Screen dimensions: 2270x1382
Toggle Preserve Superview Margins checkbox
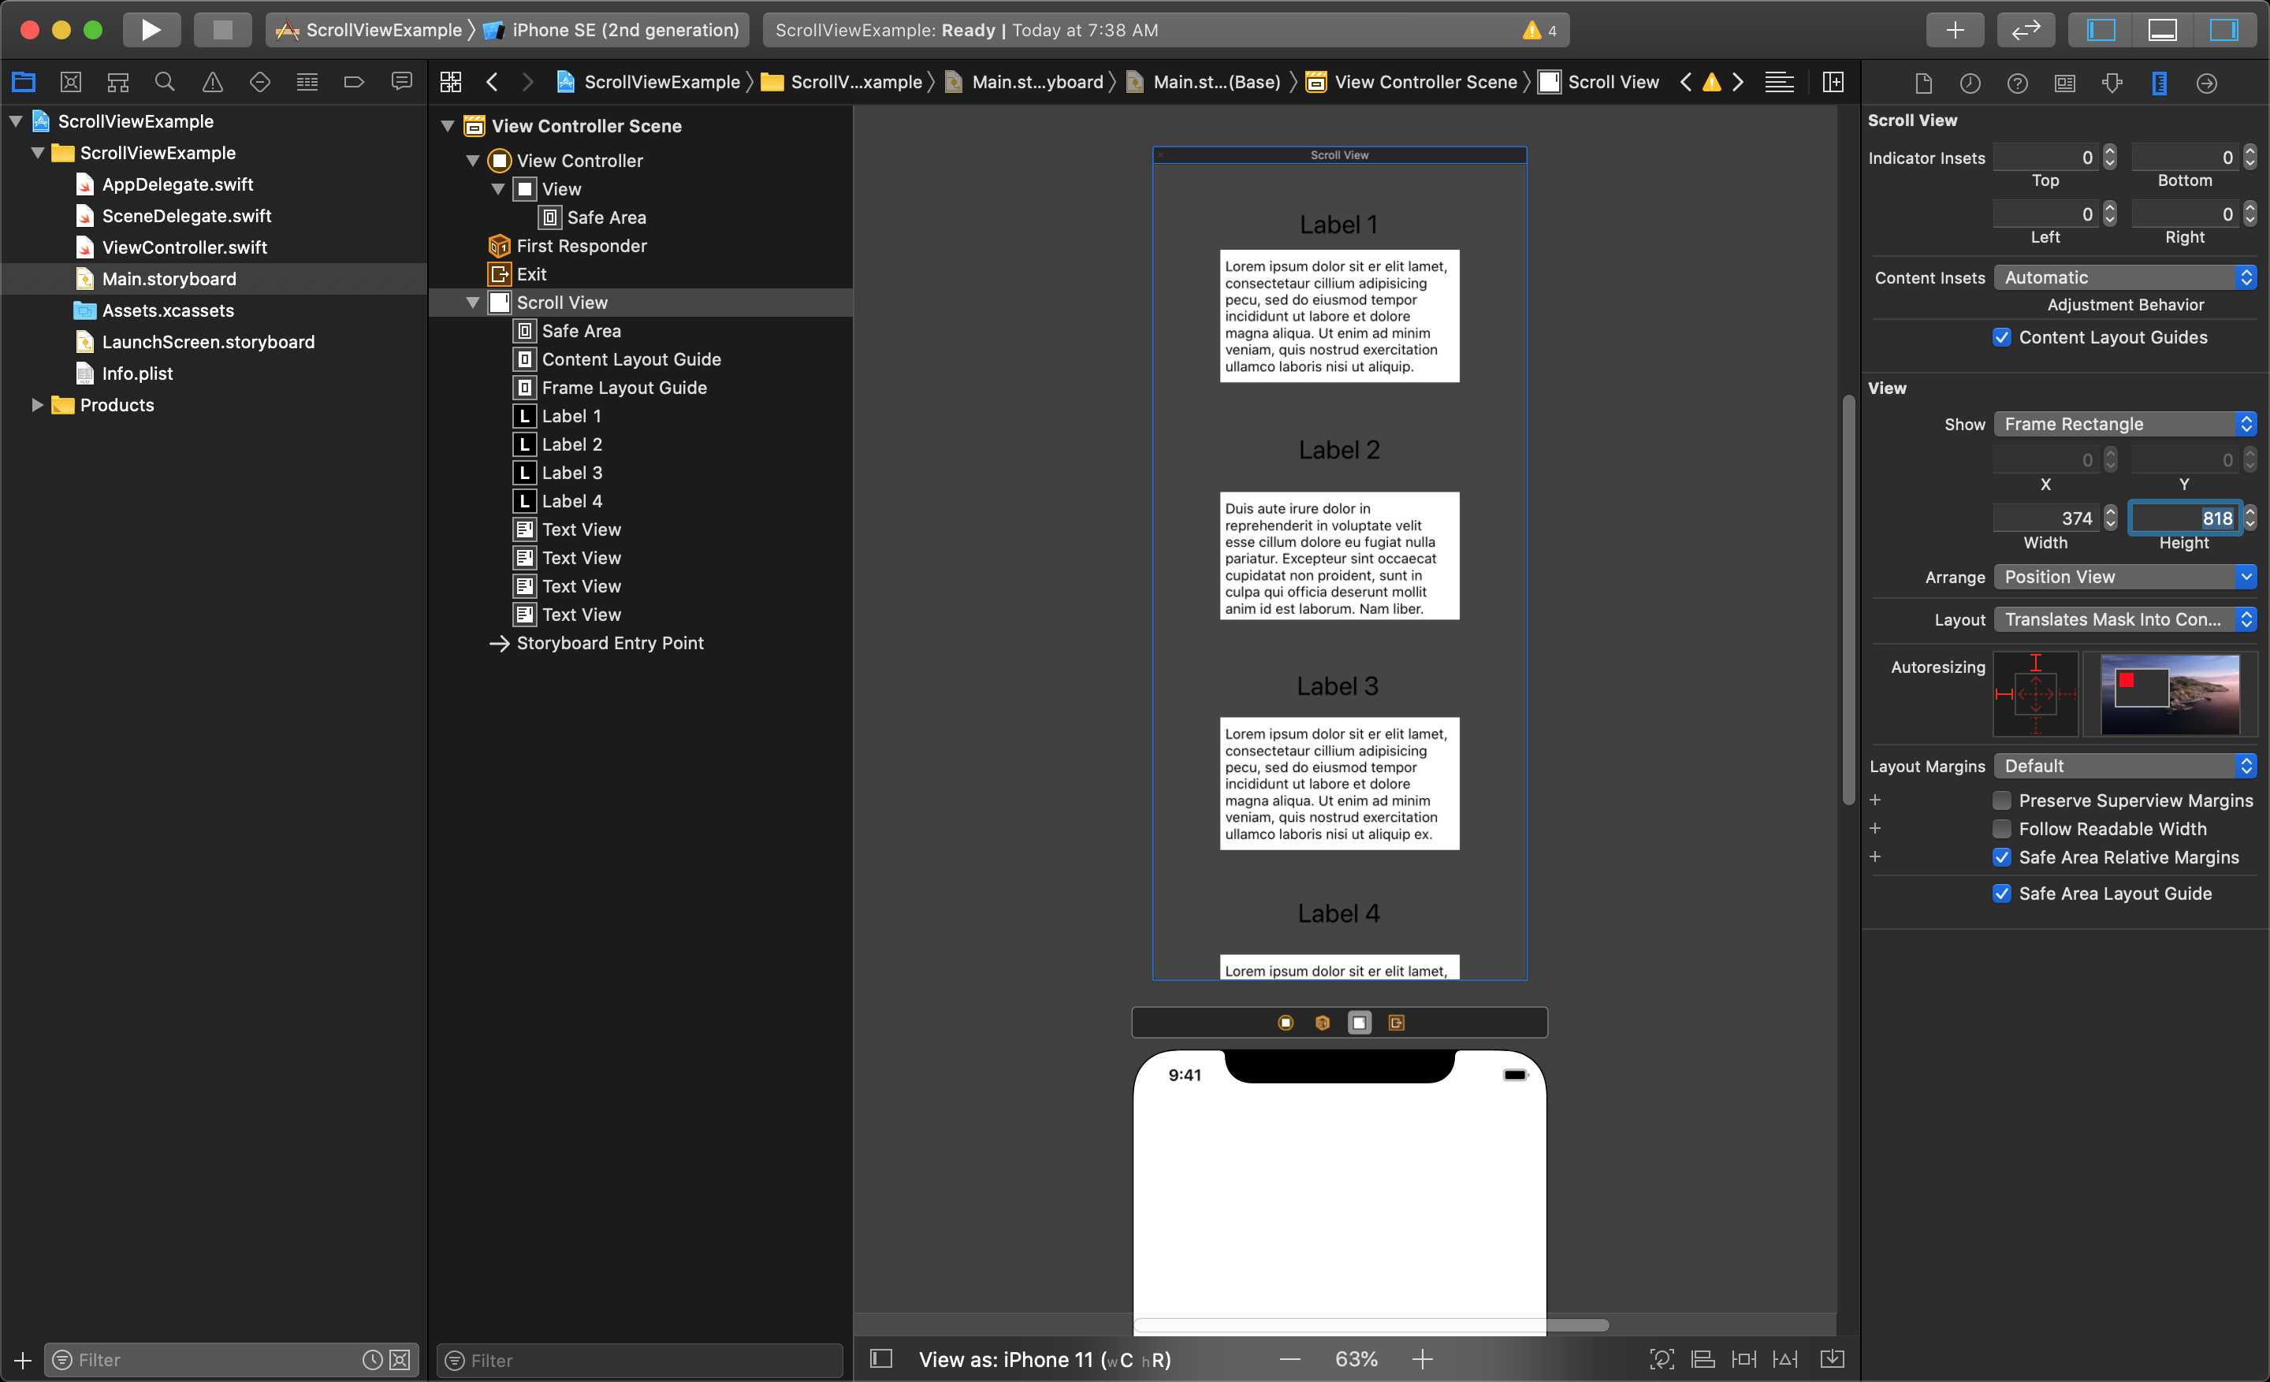point(1999,796)
